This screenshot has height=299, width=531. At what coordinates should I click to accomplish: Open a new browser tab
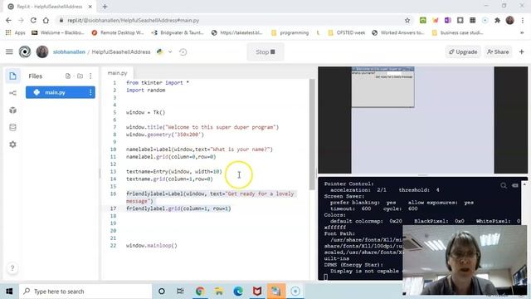tap(105, 7)
